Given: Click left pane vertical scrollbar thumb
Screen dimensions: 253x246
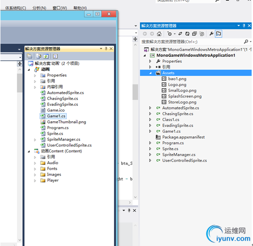Looking at the screenshot, I should (x=20, y=83).
